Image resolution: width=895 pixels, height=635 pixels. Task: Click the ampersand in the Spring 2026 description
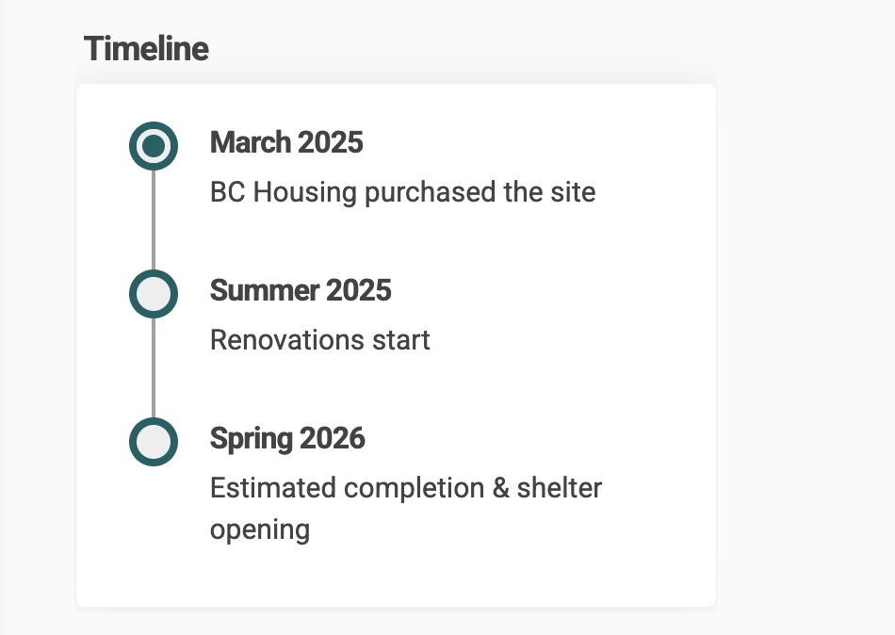(x=500, y=488)
